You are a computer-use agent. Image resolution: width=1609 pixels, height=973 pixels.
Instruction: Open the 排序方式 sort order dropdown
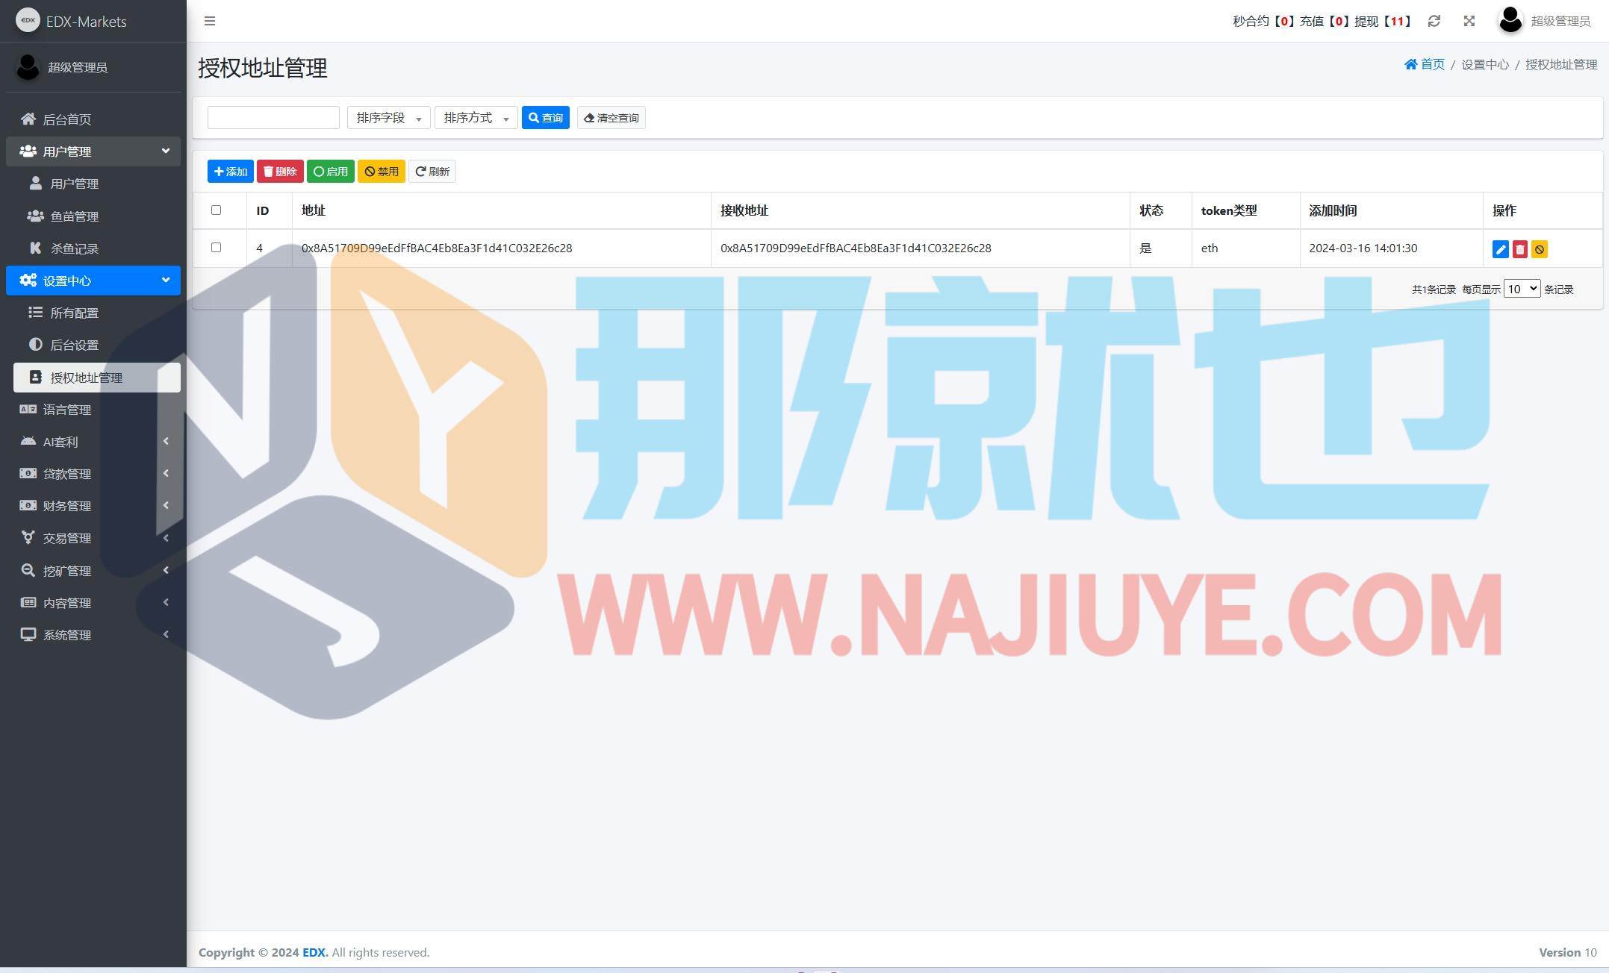476,118
